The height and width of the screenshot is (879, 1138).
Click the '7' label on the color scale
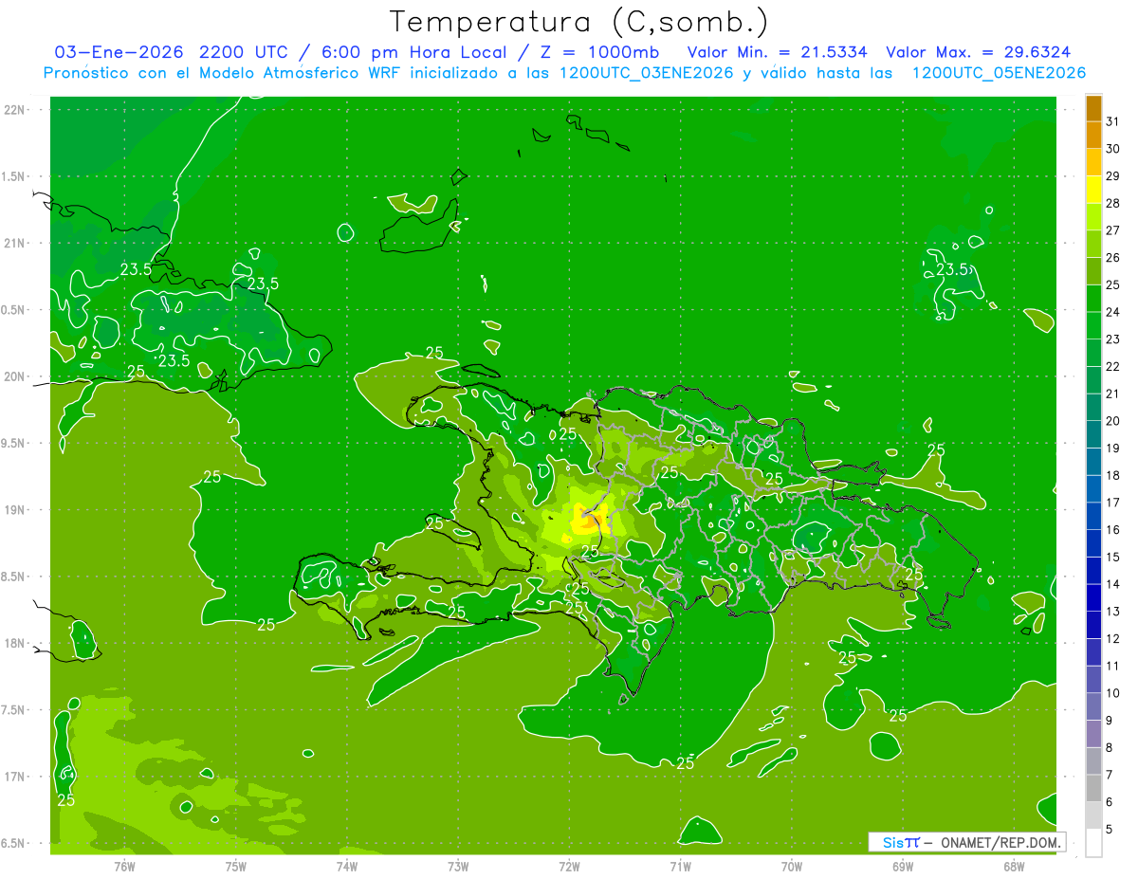click(x=1109, y=776)
